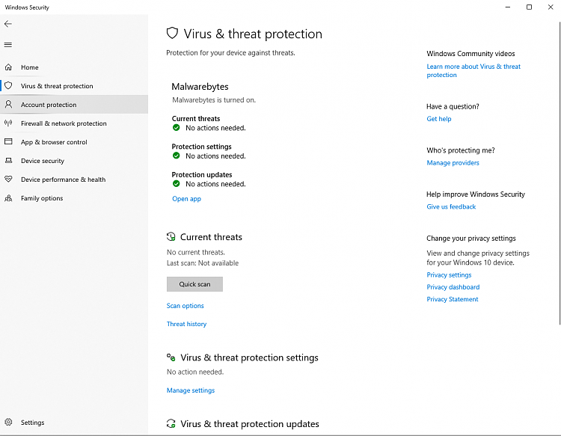Click green check under Protection updates
Image resolution: width=561 pixels, height=436 pixels.
pos(176,184)
